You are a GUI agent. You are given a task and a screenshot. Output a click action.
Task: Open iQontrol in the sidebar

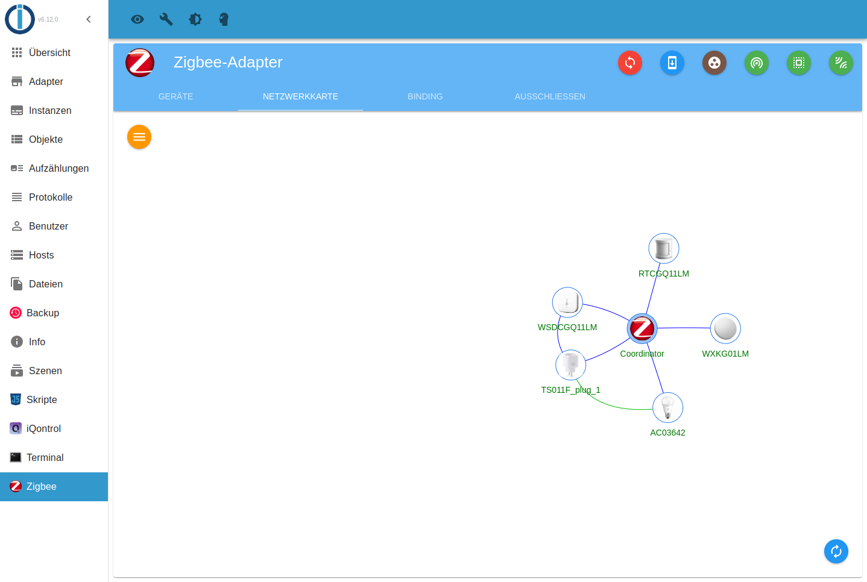(54, 429)
